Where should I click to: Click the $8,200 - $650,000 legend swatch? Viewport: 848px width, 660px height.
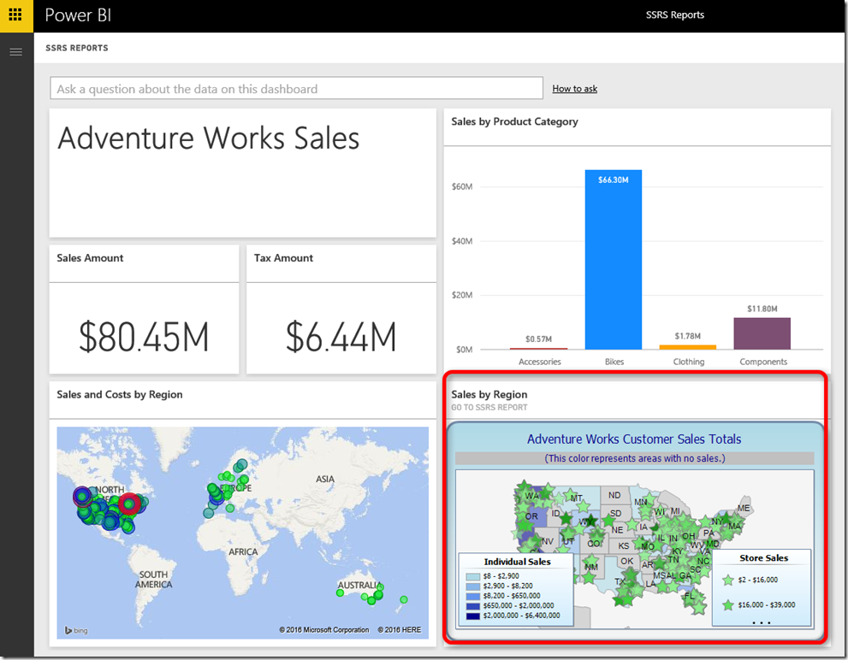(472, 596)
